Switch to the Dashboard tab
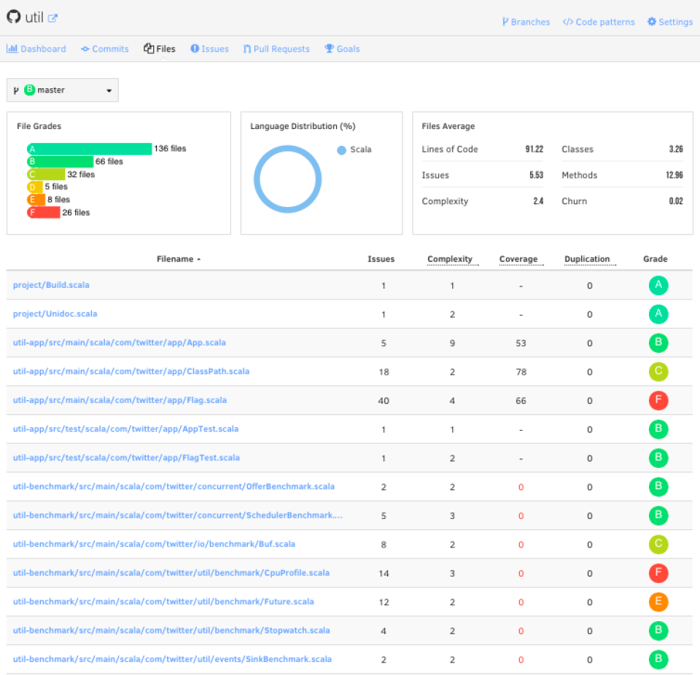The image size is (700, 675). pos(36,49)
